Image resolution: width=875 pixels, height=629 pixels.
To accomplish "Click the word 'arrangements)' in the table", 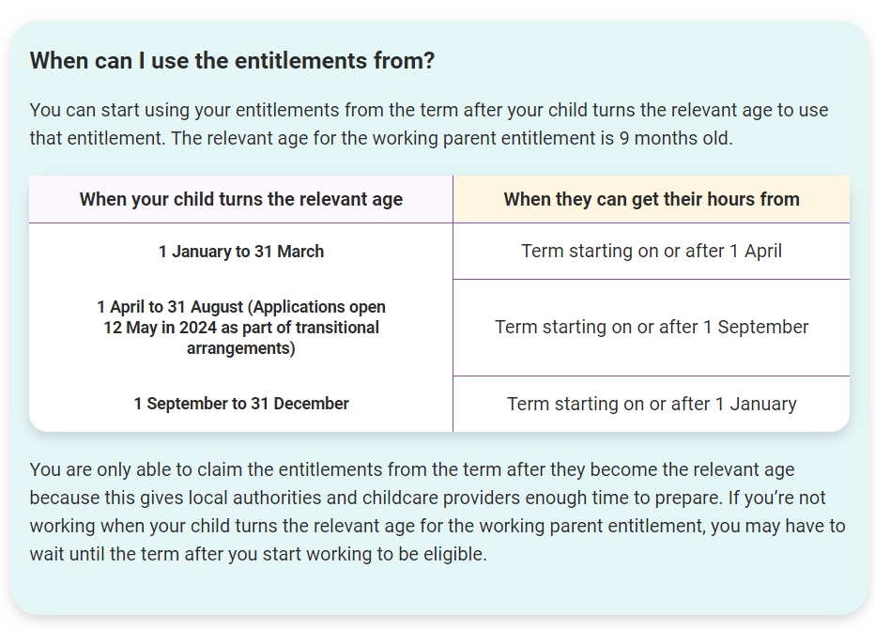I will click(240, 347).
